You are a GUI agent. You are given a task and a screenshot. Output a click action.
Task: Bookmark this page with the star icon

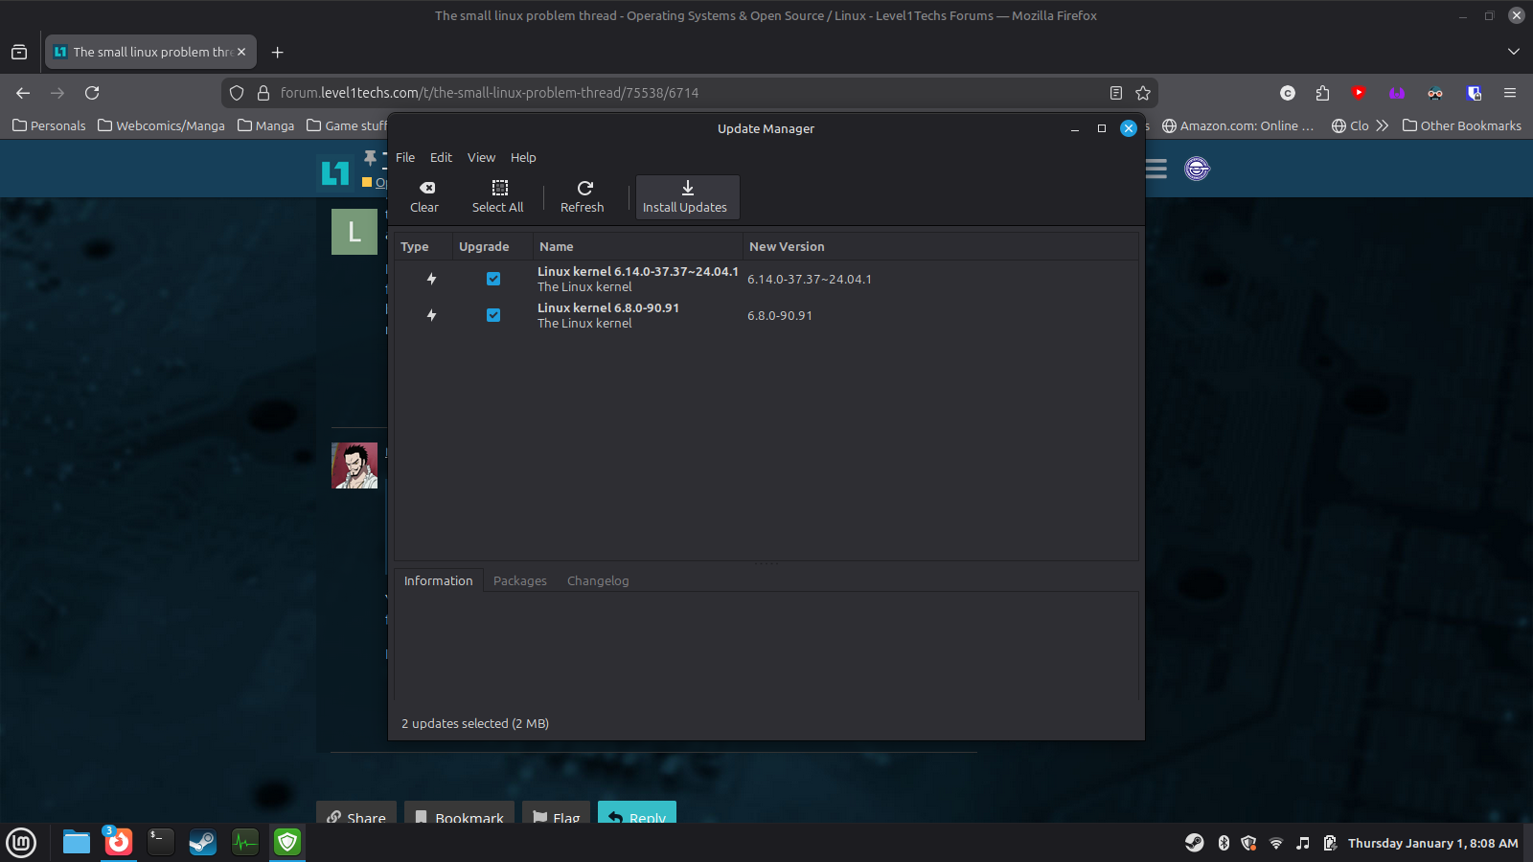(1142, 93)
